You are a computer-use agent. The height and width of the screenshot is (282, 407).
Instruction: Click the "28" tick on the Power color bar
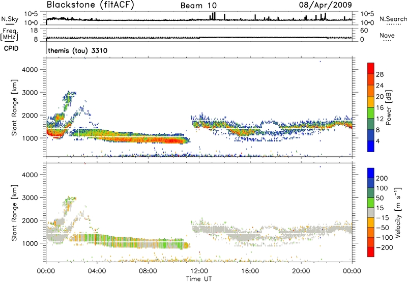click(380, 74)
